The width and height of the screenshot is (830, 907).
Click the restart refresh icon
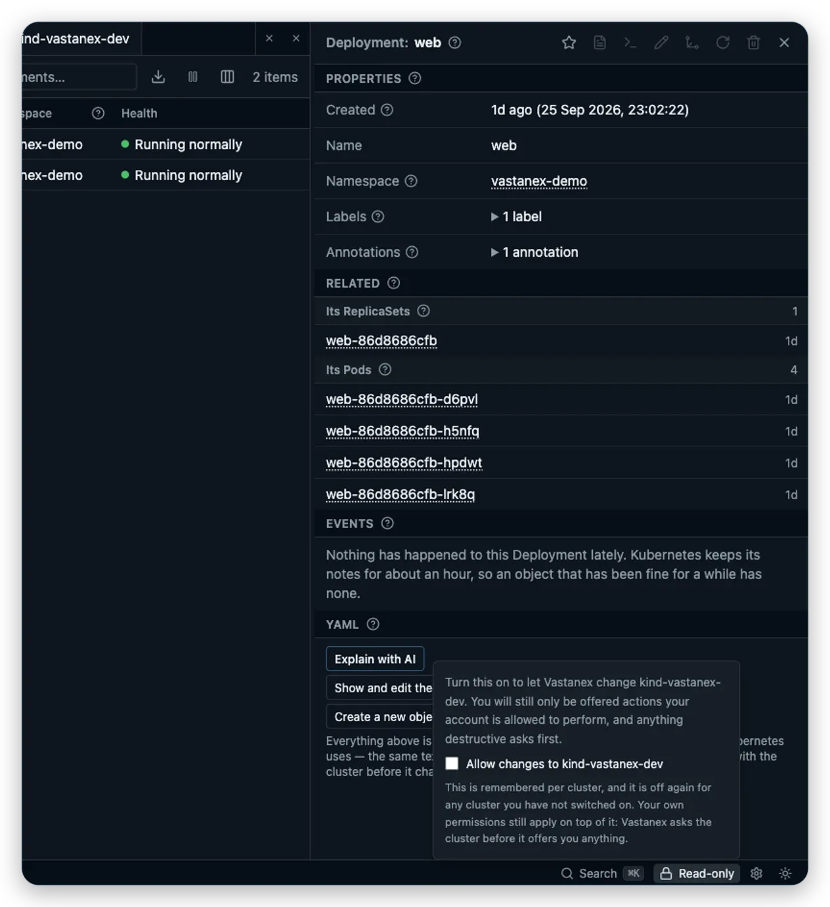click(722, 43)
